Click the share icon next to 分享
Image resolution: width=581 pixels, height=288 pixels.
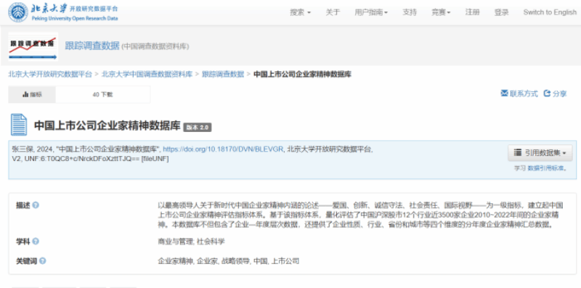point(548,94)
